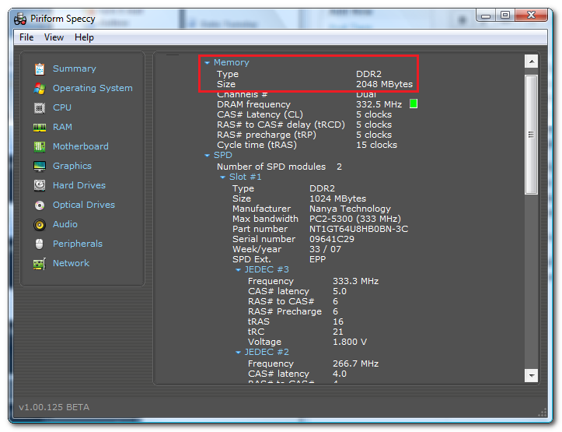
Task: Open the Summary section
Action: click(x=74, y=68)
